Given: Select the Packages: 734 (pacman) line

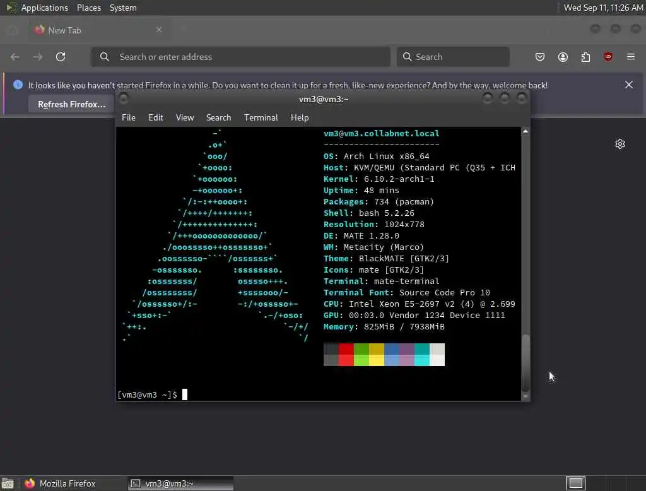Looking at the screenshot, I should click(379, 201).
